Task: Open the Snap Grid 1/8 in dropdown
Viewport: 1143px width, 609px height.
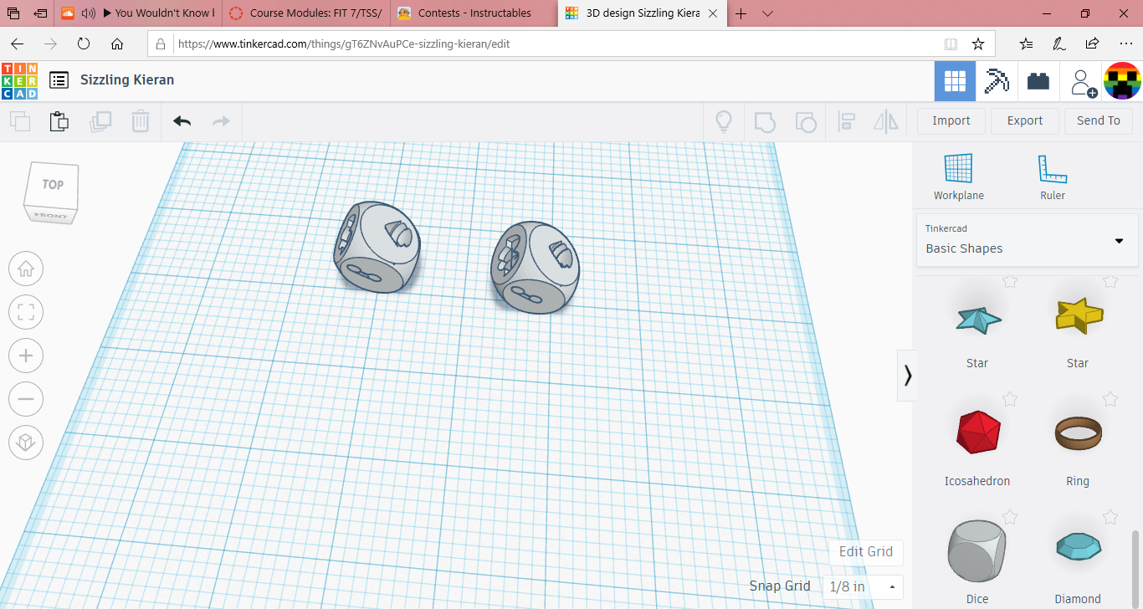Action: click(x=863, y=586)
